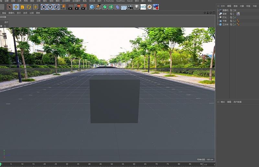
Task: Toggle visibility dots for 立方体 object
Action: [x=234, y=24]
